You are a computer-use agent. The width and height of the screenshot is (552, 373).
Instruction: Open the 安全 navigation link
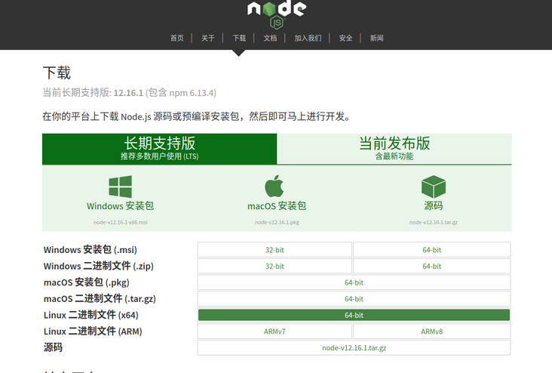tap(345, 38)
